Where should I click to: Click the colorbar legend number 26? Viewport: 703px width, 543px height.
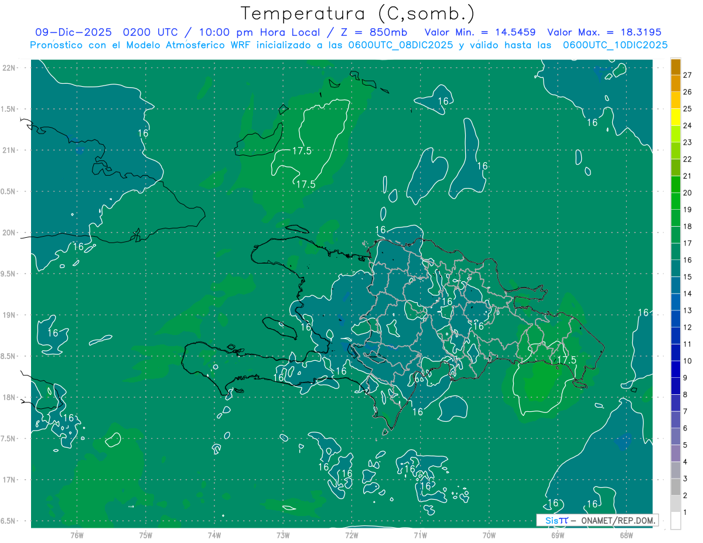(688, 92)
